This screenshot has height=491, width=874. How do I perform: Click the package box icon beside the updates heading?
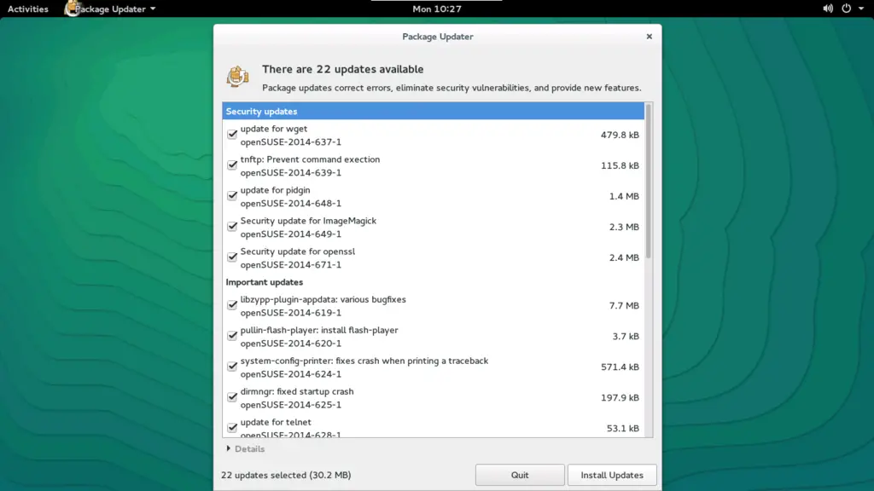[237, 76]
